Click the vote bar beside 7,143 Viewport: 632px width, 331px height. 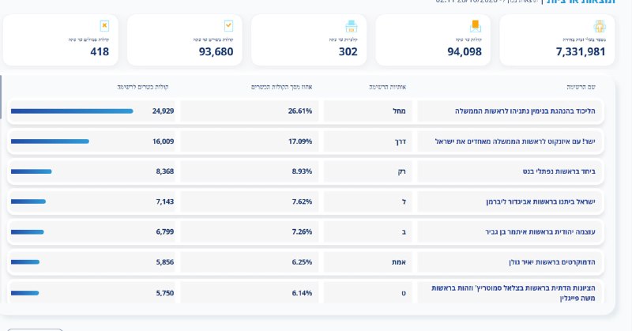point(28,201)
